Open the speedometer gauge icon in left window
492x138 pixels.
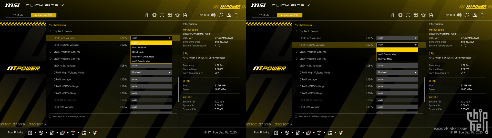coord(162,15)
